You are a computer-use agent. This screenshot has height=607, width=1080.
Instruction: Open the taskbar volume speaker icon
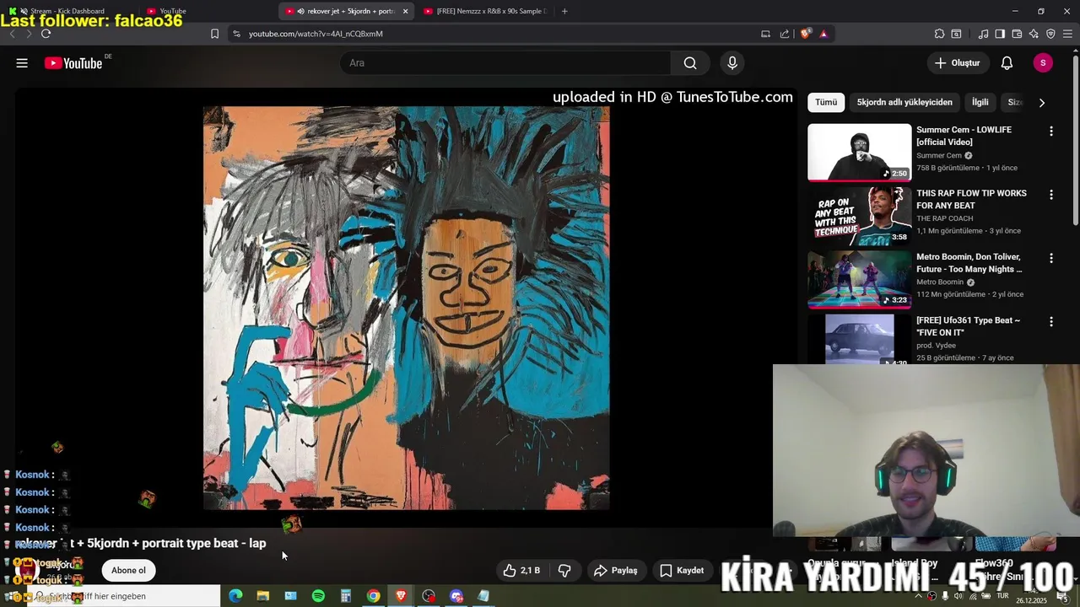click(x=958, y=597)
